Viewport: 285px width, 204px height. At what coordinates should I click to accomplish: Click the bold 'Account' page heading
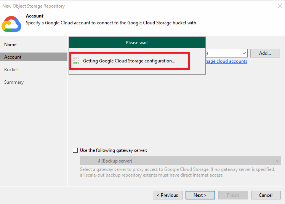[35, 16]
